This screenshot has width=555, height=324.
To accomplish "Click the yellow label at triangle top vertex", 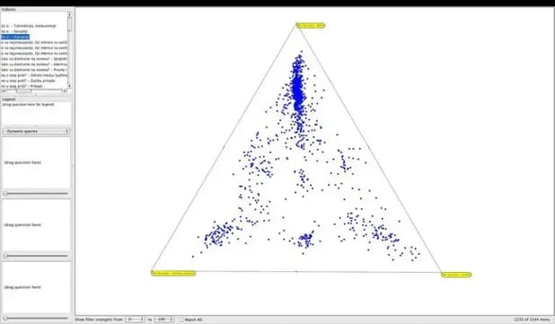I will coord(311,25).
